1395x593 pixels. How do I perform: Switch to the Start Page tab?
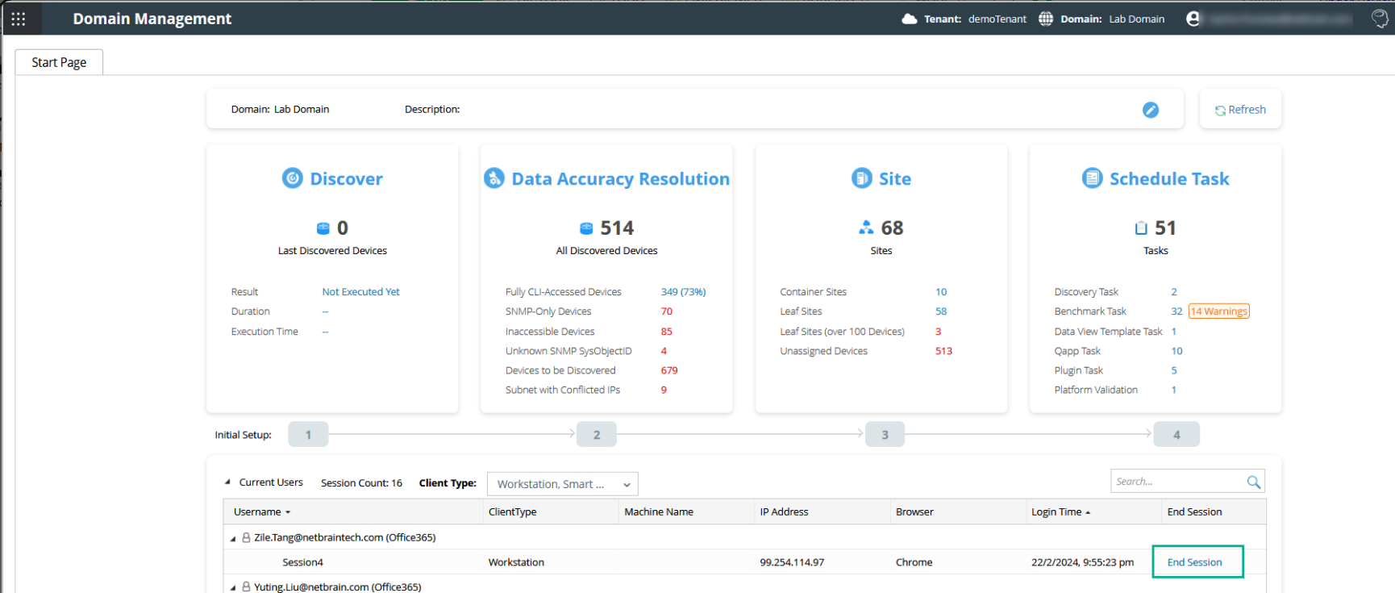click(x=59, y=62)
